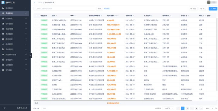Click the 基础资料 sidebar icon
The image size is (218, 111).
3,60
